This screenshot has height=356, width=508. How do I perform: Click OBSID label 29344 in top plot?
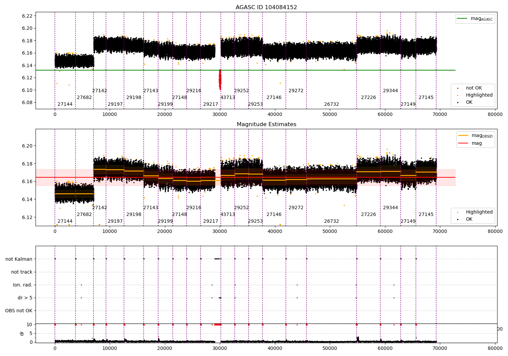tap(390, 91)
